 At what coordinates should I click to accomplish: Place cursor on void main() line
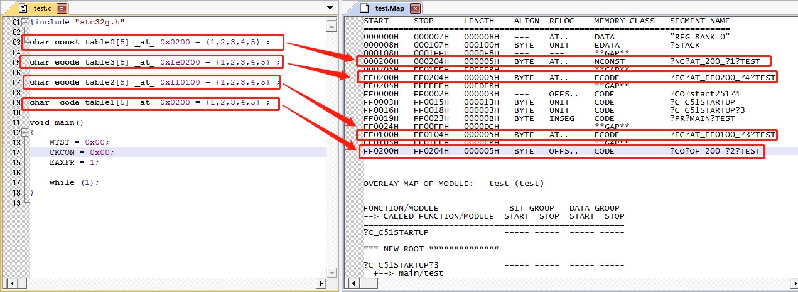pos(57,122)
